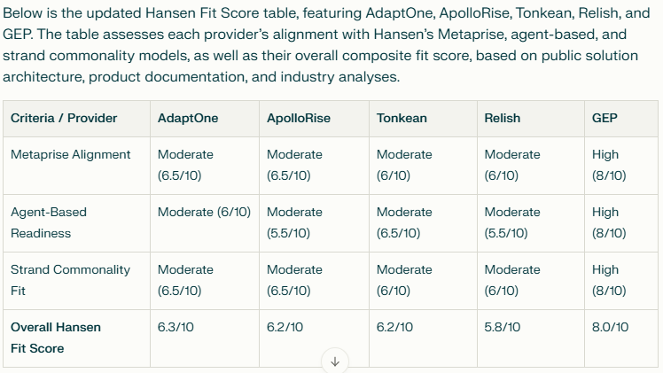Select AdaptOne's Agent-Based Readiness Moderate (6/10) cell

pos(204,212)
